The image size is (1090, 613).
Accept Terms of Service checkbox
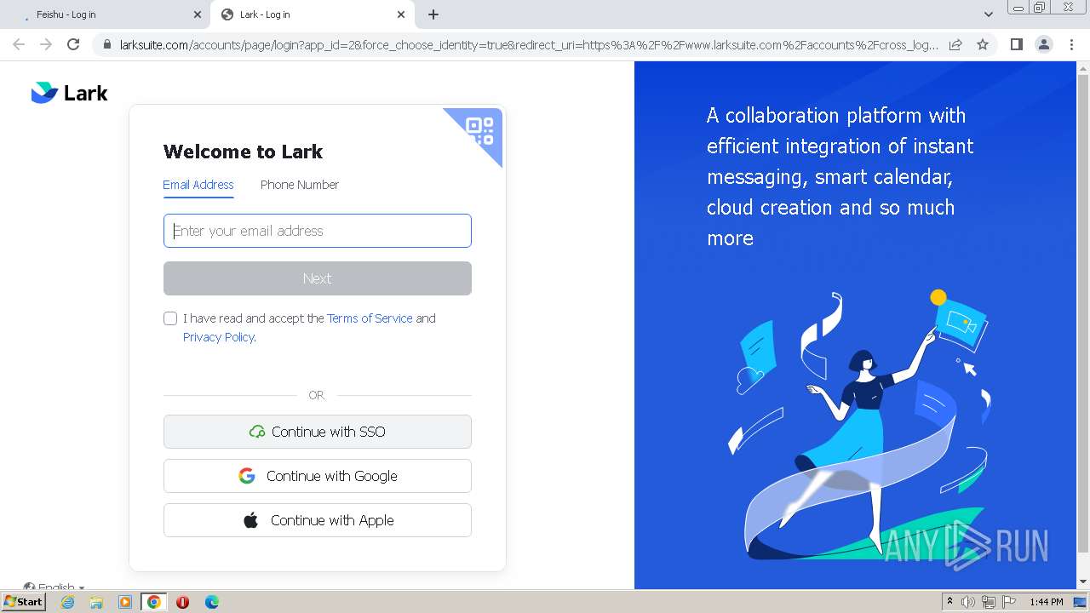click(170, 318)
